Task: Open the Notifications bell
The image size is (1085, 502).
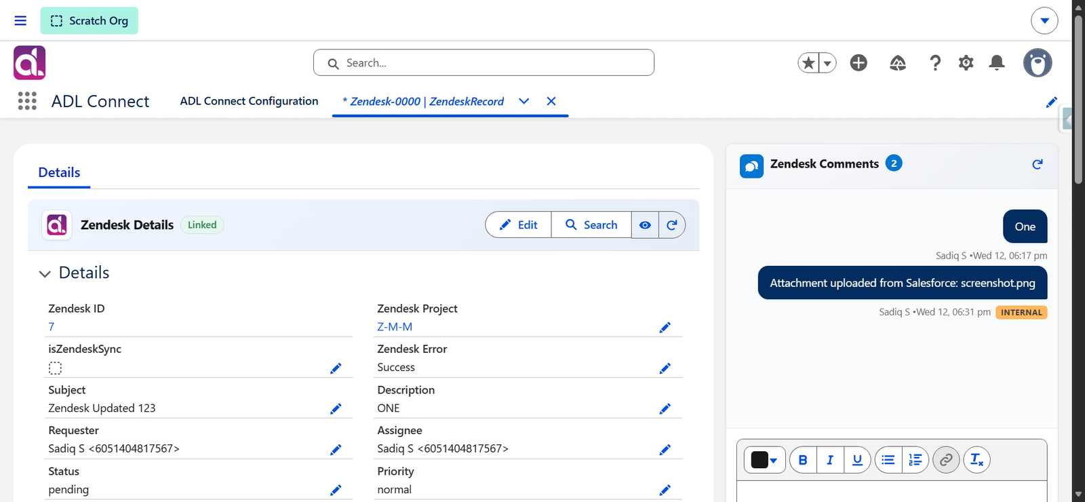Action: (997, 63)
